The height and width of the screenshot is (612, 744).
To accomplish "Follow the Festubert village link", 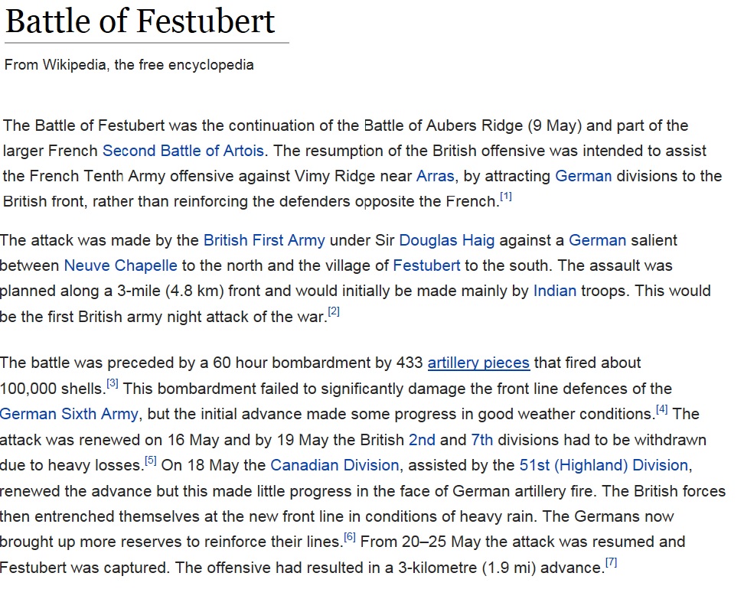I will pyautogui.click(x=426, y=265).
